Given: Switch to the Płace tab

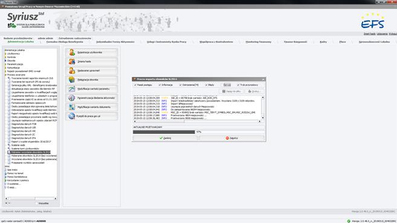Looking at the screenshot, I should [x=342, y=42].
